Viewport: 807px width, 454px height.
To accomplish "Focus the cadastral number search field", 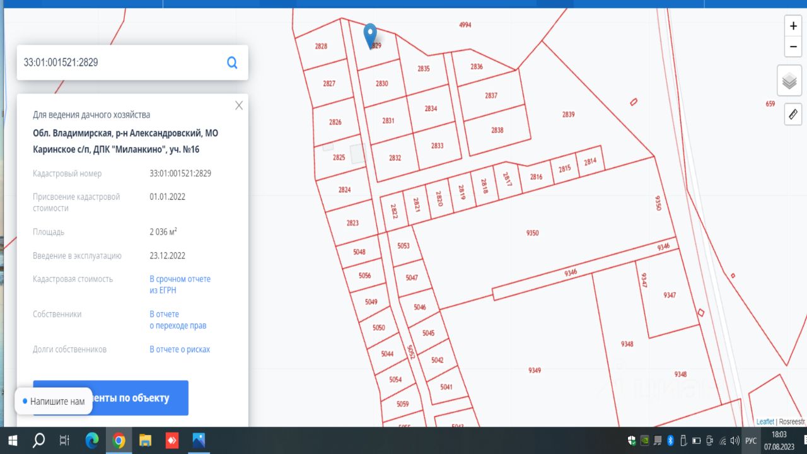I will 120,62.
